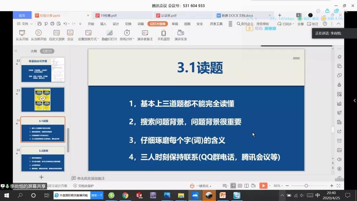Click 演讲实录 recording icon

[180, 33]
